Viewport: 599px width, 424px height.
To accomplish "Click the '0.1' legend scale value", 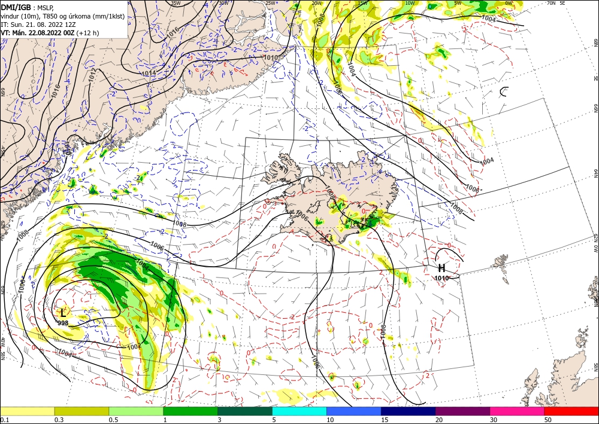I will click(x=4, y=420).
